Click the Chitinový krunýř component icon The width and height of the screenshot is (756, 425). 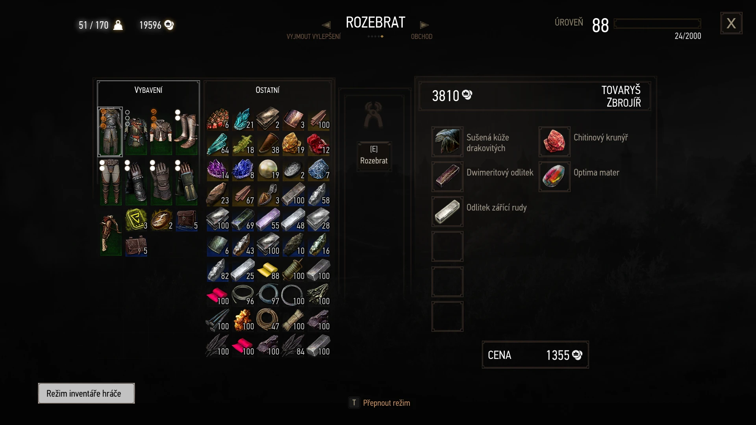point(554,141)
